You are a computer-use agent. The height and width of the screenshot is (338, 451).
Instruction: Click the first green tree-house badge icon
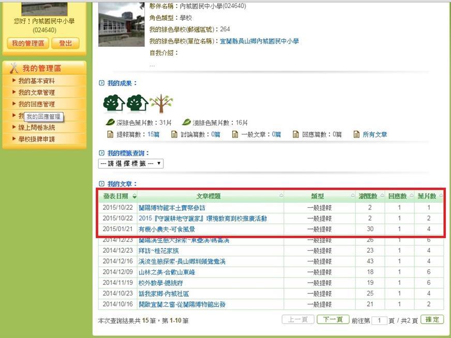coord(114,104)
